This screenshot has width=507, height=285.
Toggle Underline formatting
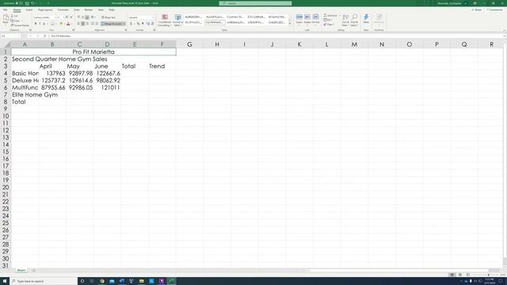click(x=44, y=24)
